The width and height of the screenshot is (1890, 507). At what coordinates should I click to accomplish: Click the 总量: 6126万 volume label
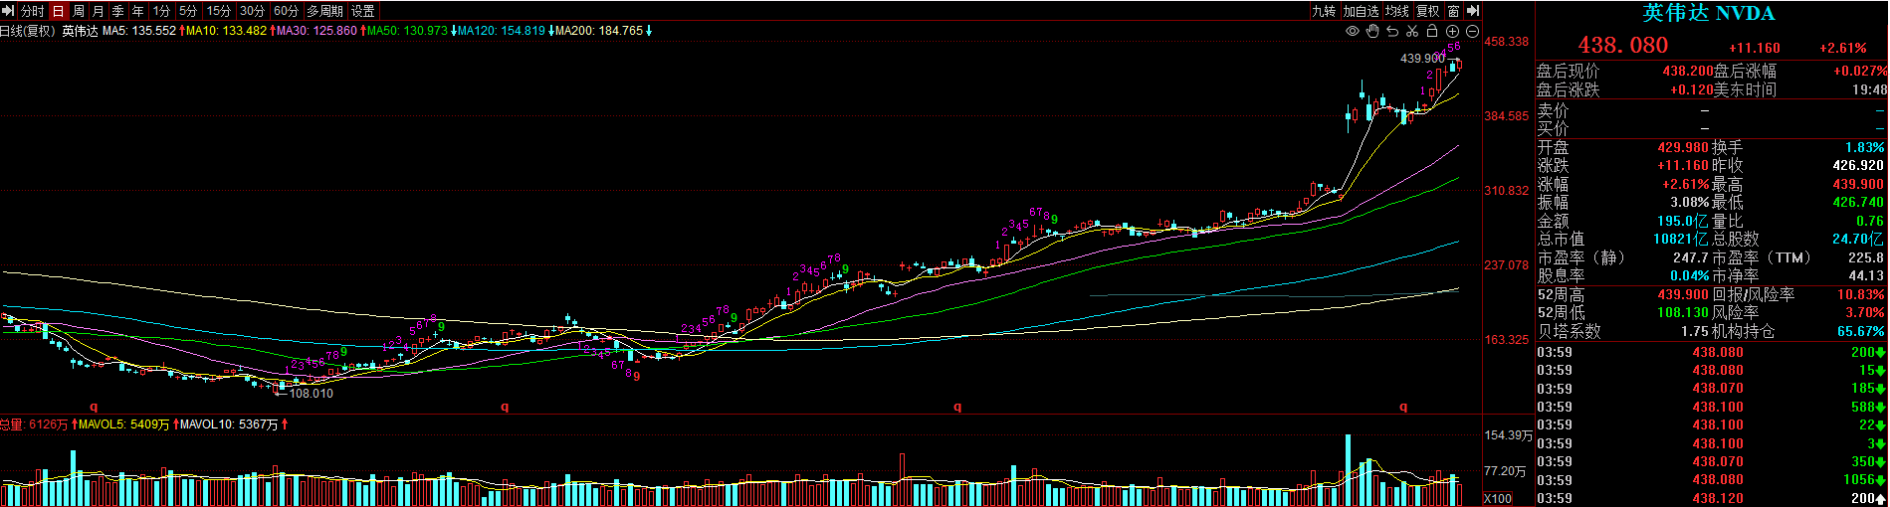[x=34, y=424]
